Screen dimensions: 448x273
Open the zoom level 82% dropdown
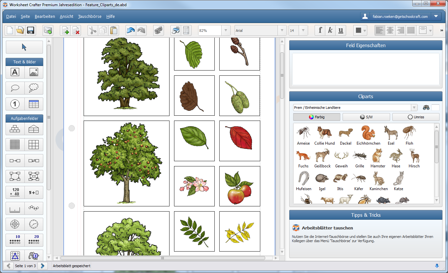tap(226, 31)
